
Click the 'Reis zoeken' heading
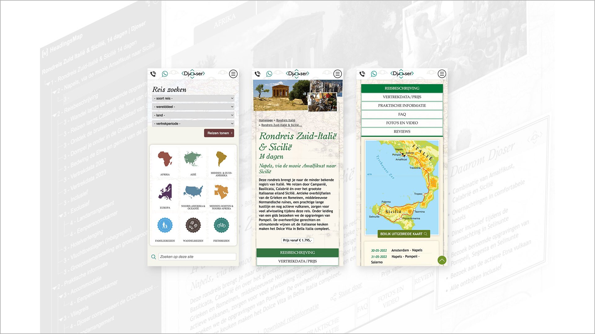pyautogui.click(x=169, y=90)
